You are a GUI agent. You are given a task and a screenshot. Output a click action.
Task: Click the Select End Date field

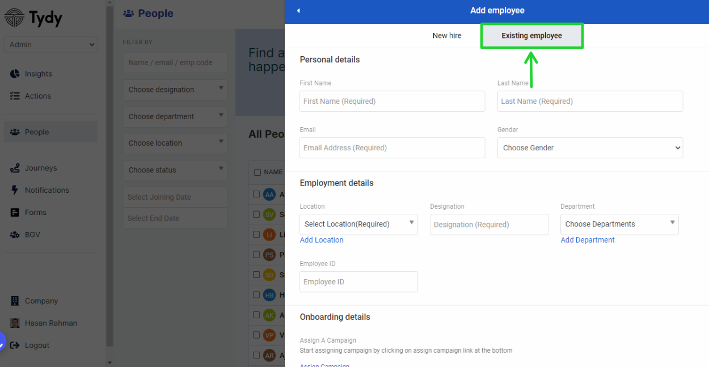pos(175,218)
